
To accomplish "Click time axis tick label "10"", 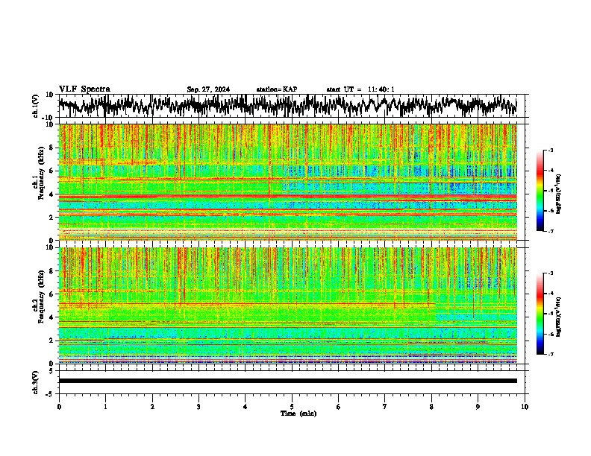I will [x=525, y=407].
